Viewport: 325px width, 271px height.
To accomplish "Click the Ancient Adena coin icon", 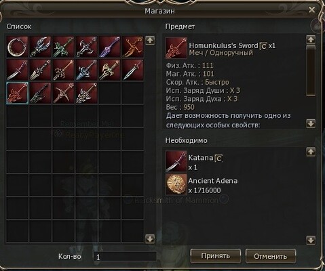I will [176, 184].
